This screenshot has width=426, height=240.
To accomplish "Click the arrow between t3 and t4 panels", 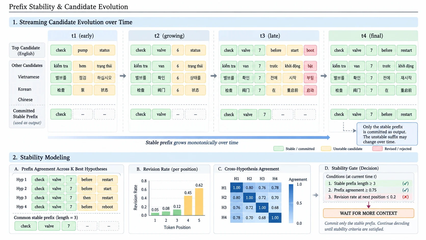I will (324, 76).
